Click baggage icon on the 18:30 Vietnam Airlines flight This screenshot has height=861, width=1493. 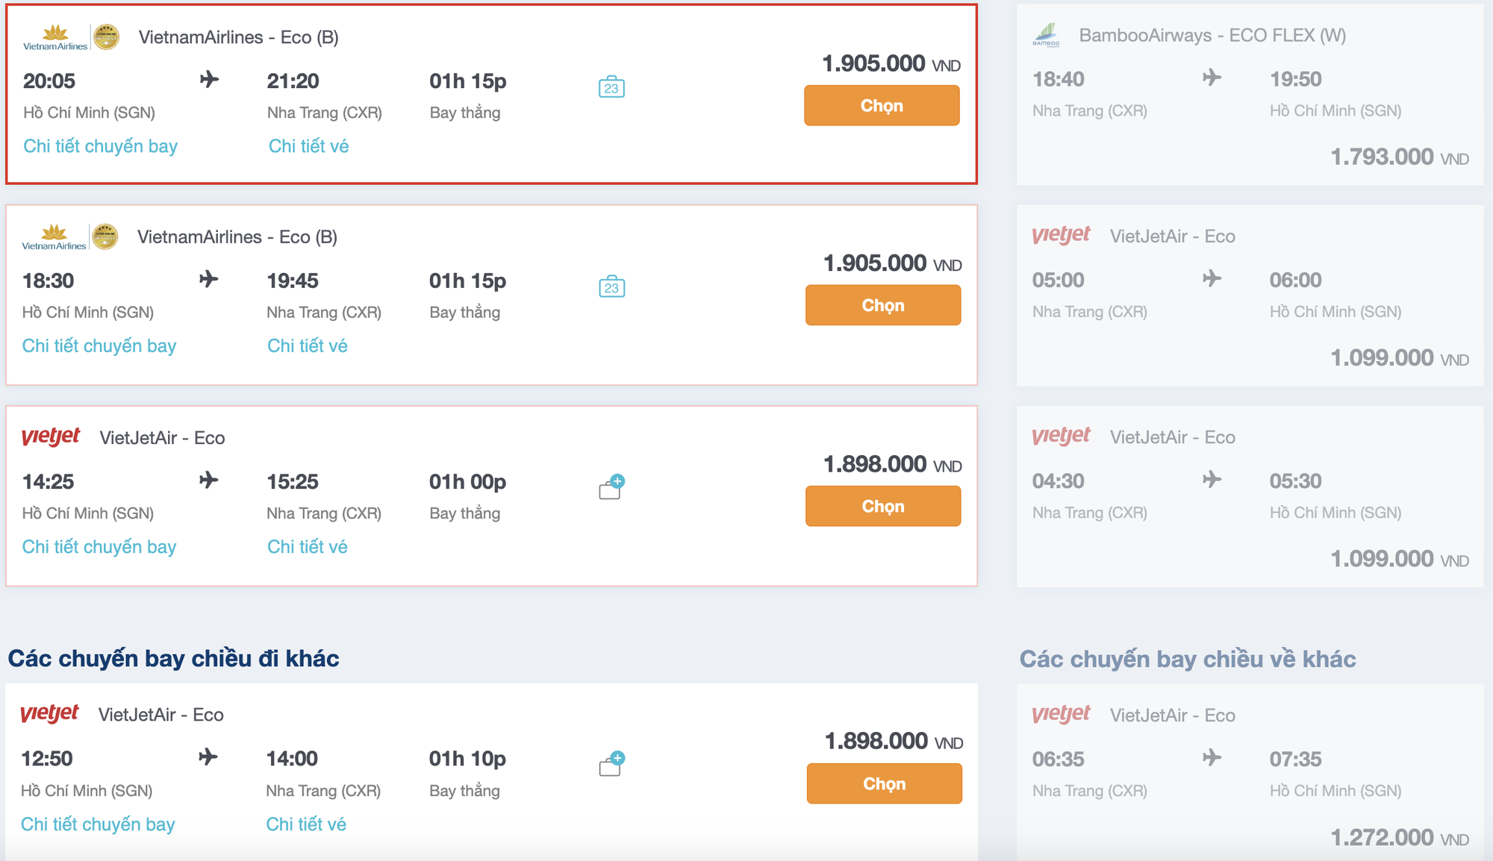pos(611,287)
